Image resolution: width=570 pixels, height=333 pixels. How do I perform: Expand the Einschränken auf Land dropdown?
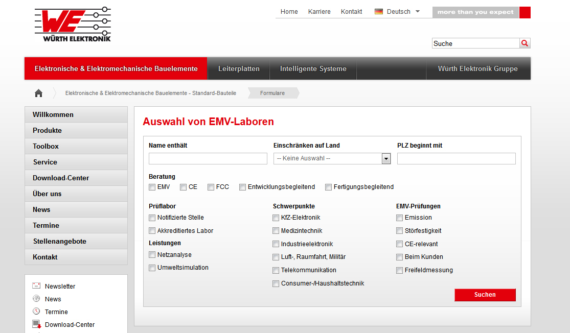pyautogui.click(x=386, y=159)
